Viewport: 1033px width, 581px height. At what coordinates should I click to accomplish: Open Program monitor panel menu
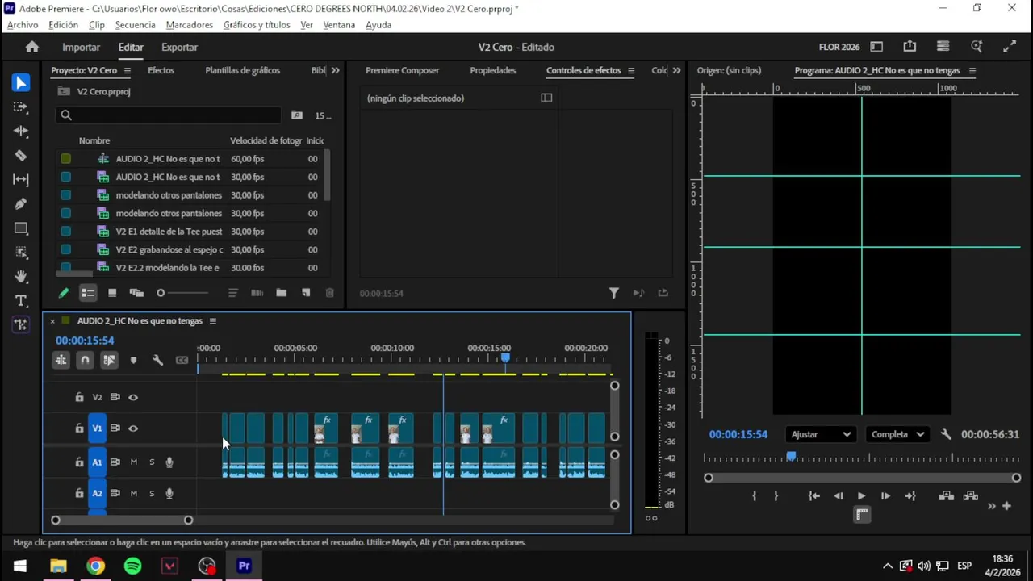(x=972, y=70)
